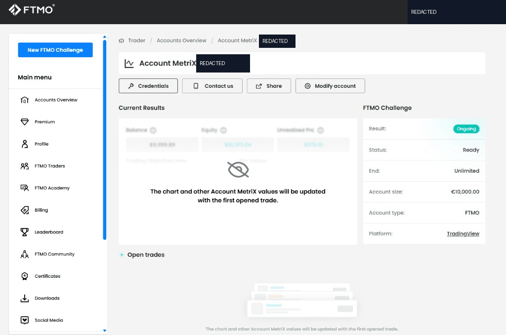Screen dimensions: 506x335
Task: Click the Social Media heart icon
Action: (25, 320)
